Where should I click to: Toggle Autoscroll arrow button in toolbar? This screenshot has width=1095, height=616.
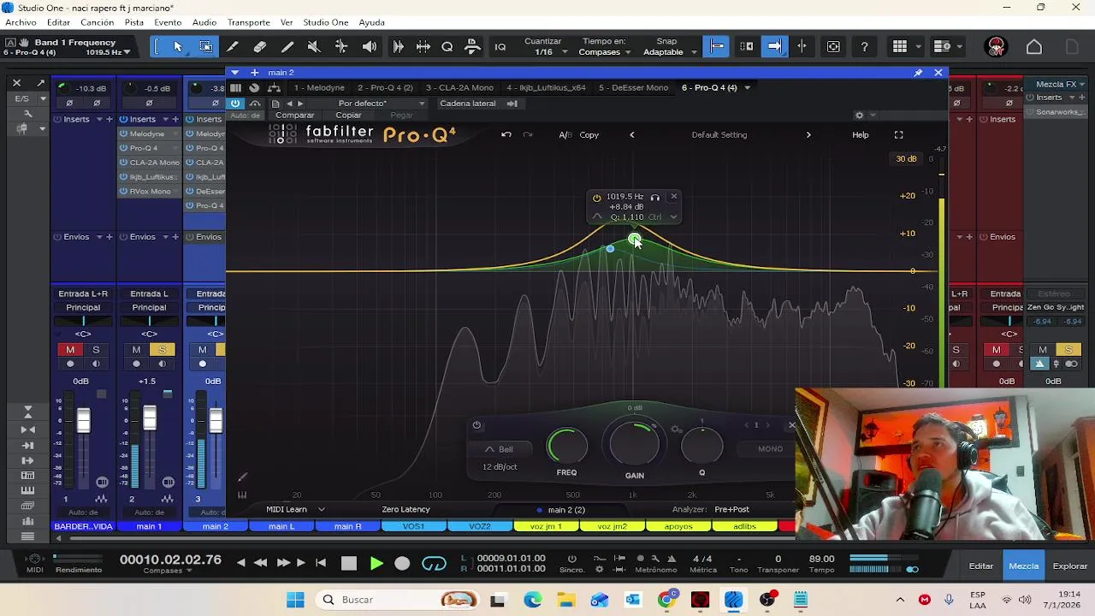(x=774, y=47)
